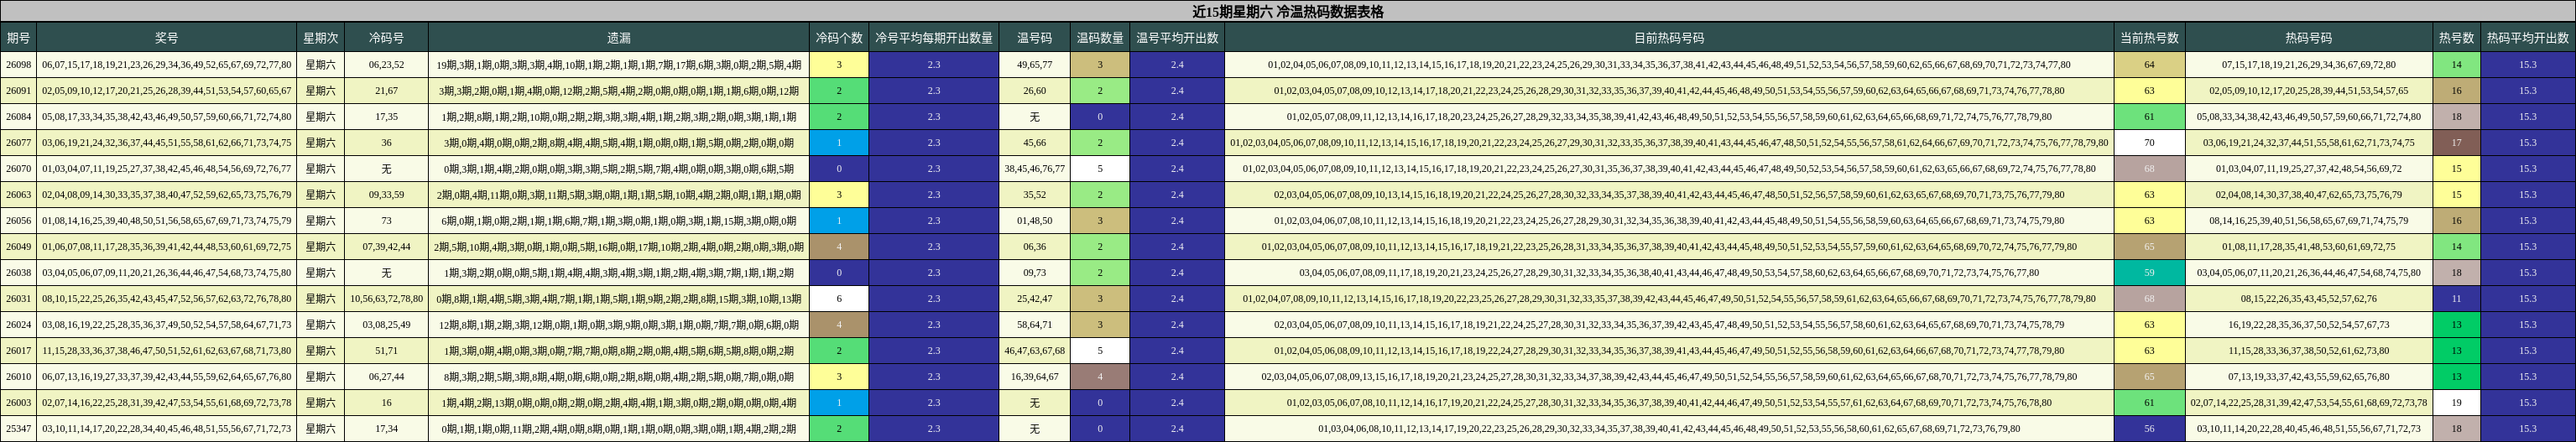Click period number 26056
Screen dimensions: 2576x442
pyautogui.click(x=18, y=221)
